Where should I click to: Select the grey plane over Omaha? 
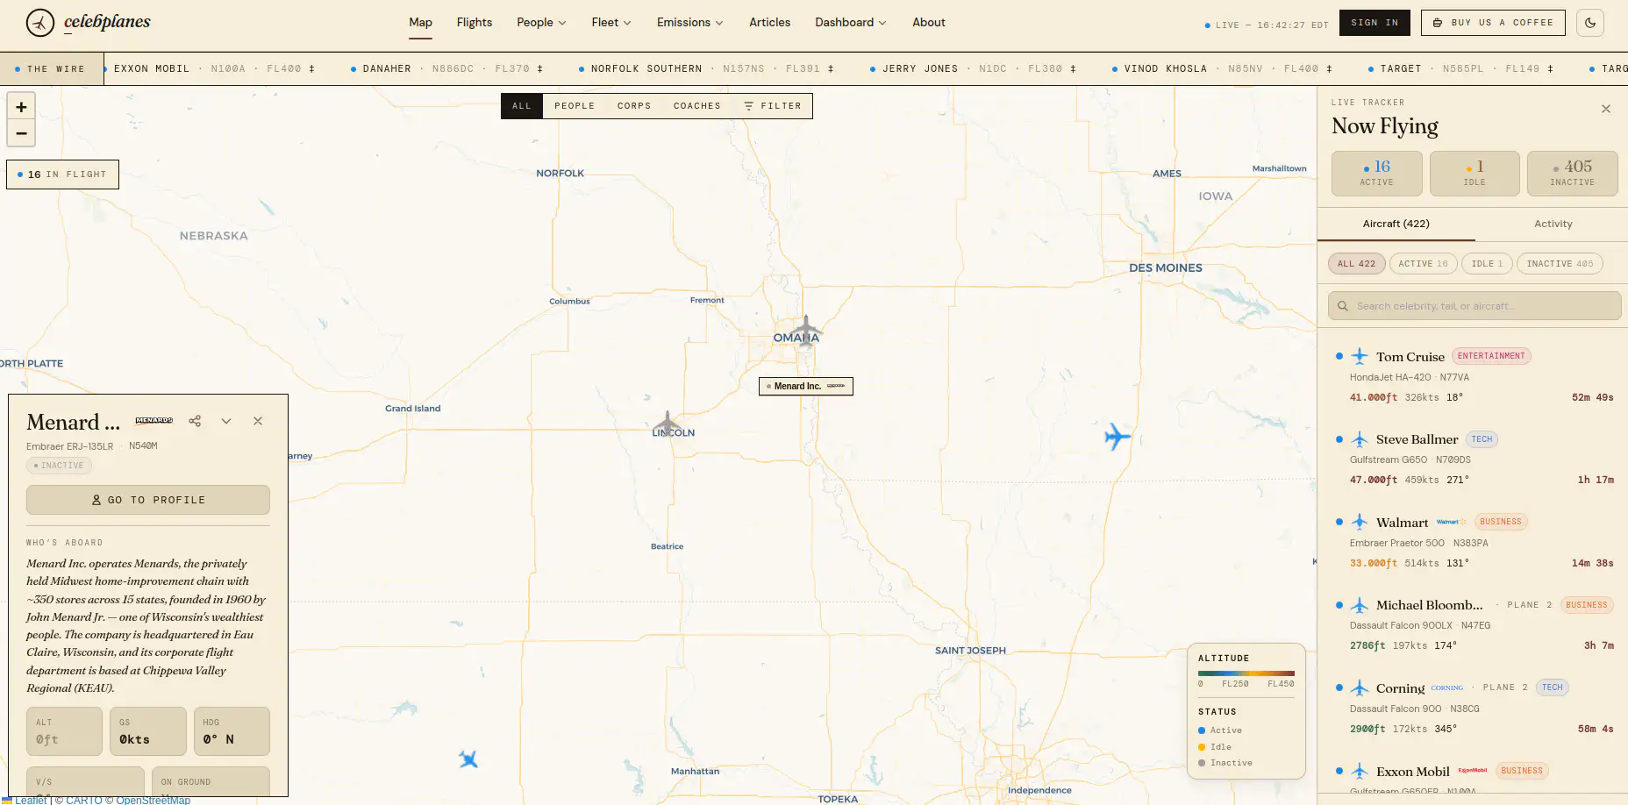click(x=806, y=331)
